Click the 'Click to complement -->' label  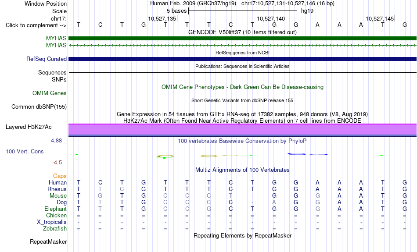(36, 25)
